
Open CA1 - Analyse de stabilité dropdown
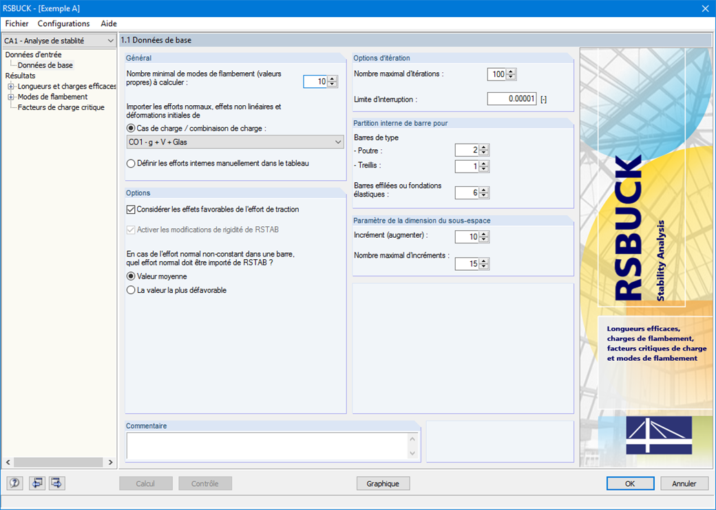(59, 41)
